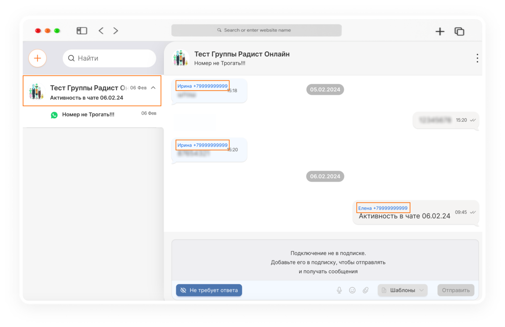Focus the Найти search field

[109, 58]
